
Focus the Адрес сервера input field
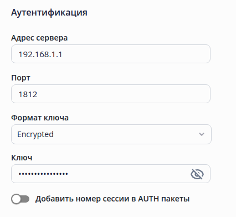tap(111, 54)
